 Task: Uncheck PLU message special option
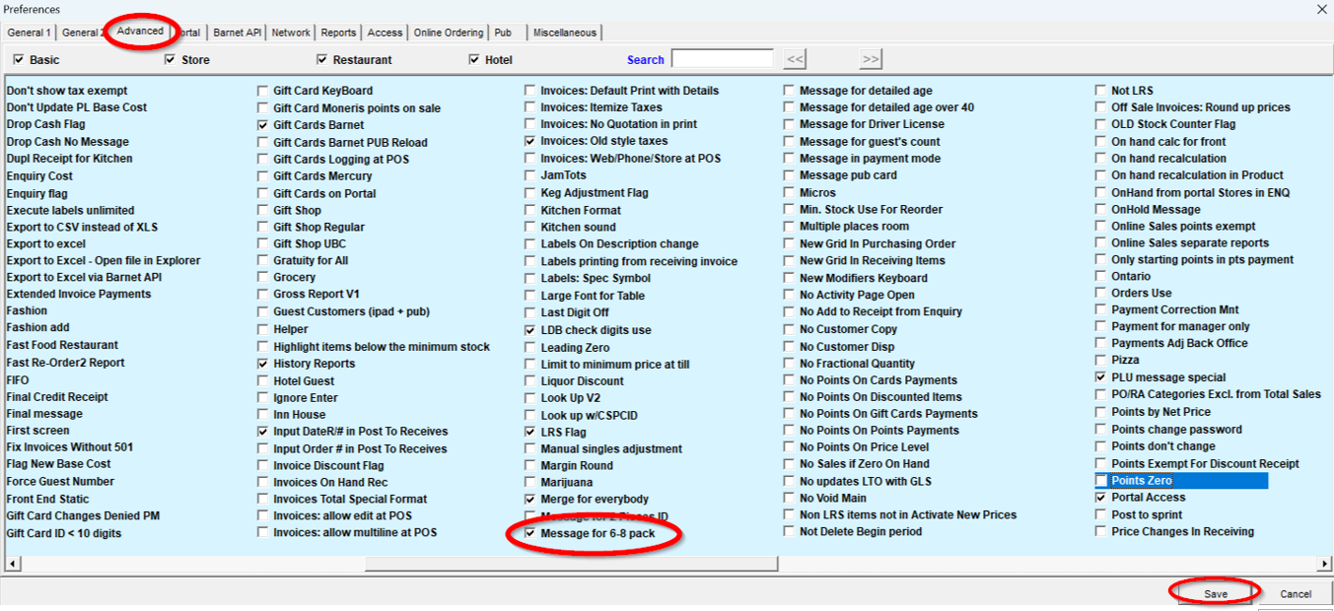pyautogui.click(x=1101, y=377)
